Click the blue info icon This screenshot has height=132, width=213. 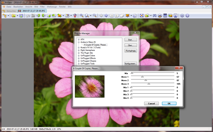[187, 16]
